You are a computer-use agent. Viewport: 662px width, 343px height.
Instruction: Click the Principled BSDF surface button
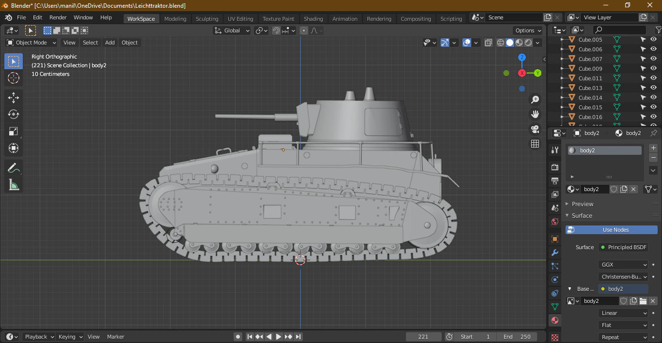point(623,247)
